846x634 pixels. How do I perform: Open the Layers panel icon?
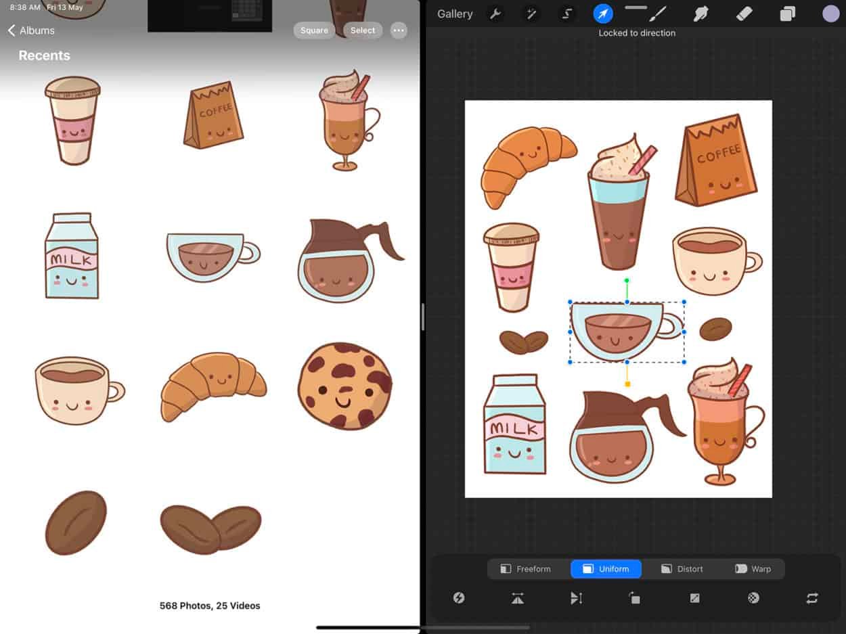787,14
